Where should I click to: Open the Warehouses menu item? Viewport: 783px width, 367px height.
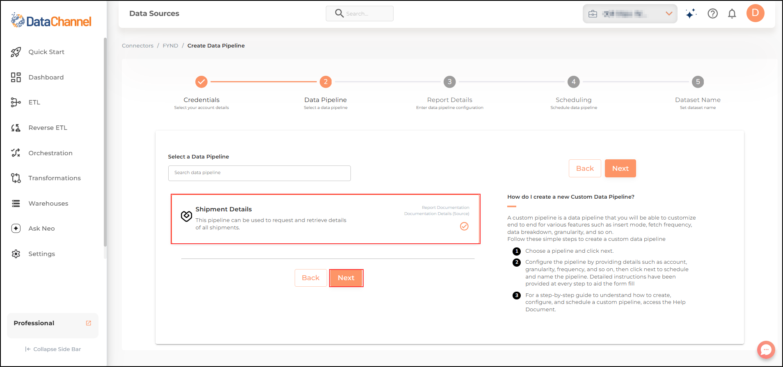coord(48,204)
